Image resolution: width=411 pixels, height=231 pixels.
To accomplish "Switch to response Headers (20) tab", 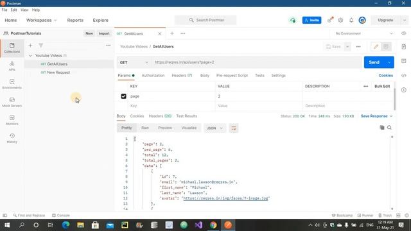I will (x=160, y=116).
